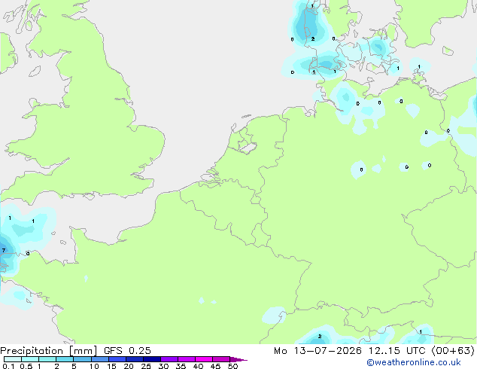Screen dimensions: 477x369
Task: Click the "40" legend scale label
Action: (198, 366)
